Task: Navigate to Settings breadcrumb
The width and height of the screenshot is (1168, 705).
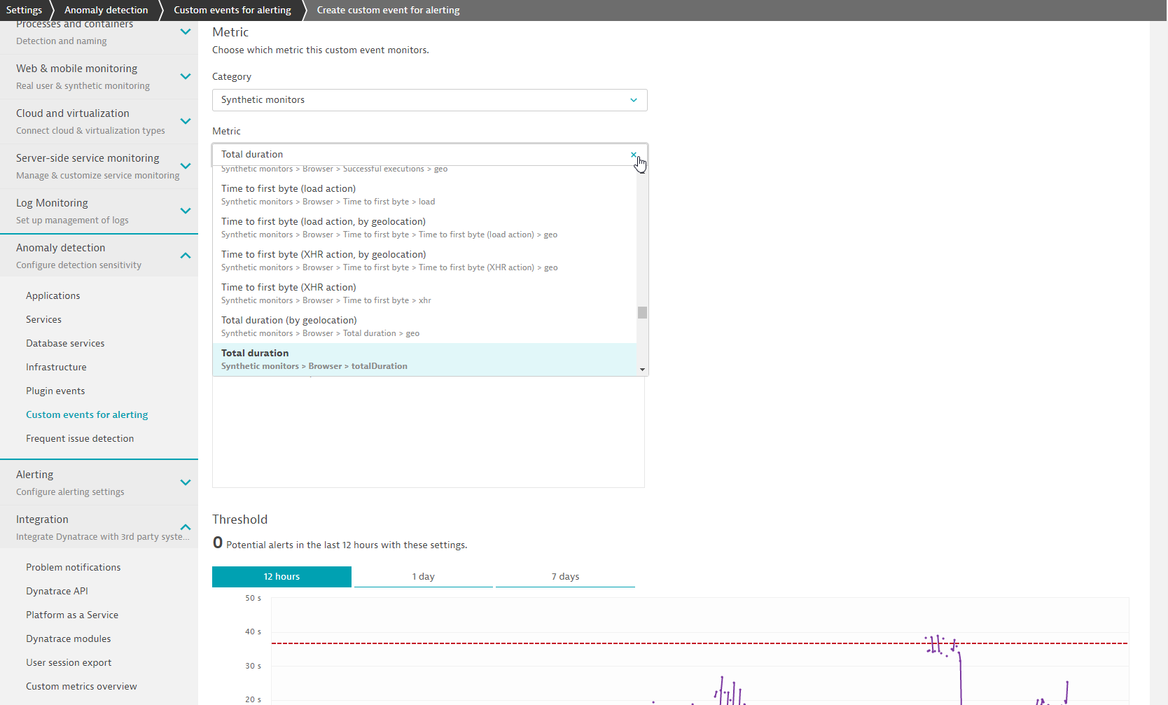Action: [x=24, y=11]
